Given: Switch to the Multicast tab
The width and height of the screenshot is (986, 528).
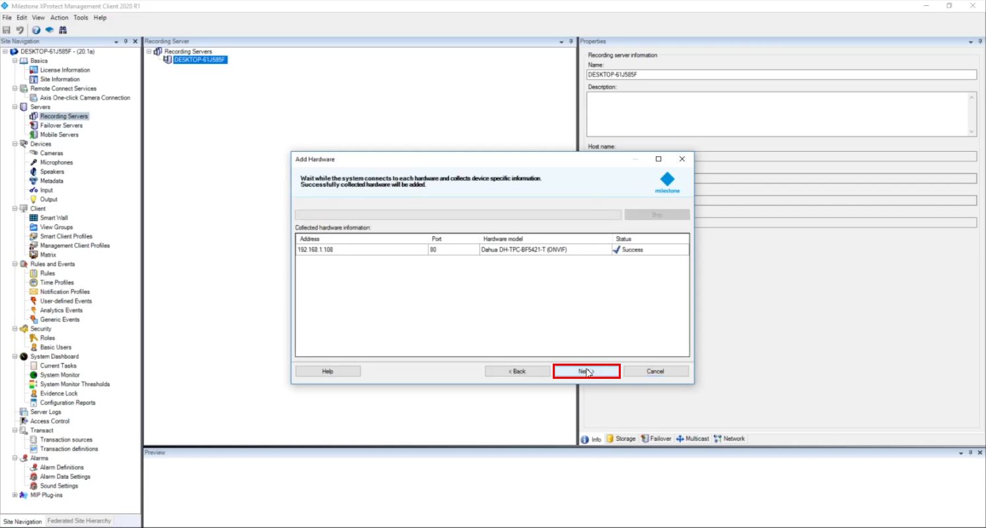Looking at the screenshot, I should 693,439.
